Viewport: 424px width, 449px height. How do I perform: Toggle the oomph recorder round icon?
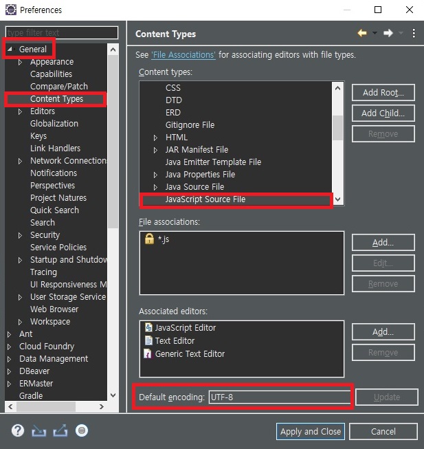point(82,430)
